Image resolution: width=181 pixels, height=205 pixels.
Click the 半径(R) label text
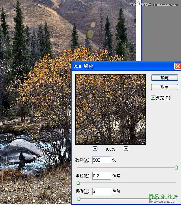pos(83,176)
